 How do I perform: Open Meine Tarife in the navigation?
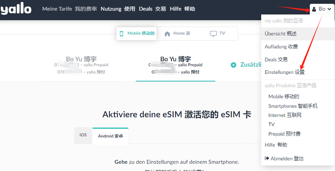pos(70,9)
